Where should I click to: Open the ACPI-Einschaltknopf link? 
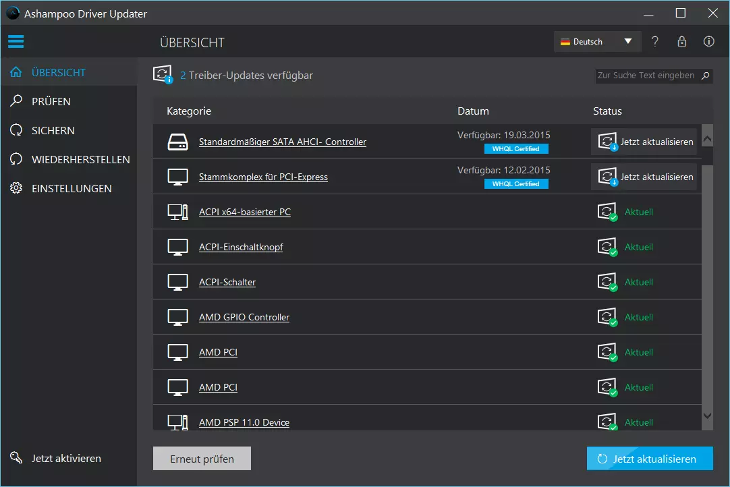pos(241,248)
